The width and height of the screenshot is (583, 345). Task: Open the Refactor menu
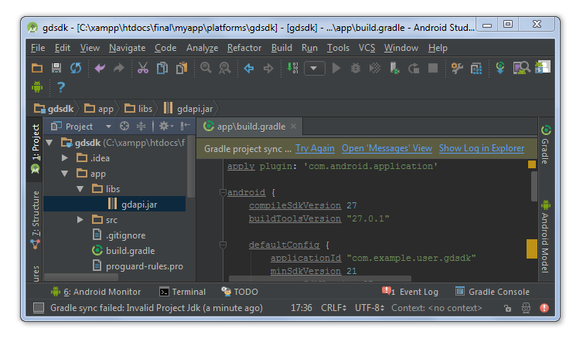[x=244, y=48]
